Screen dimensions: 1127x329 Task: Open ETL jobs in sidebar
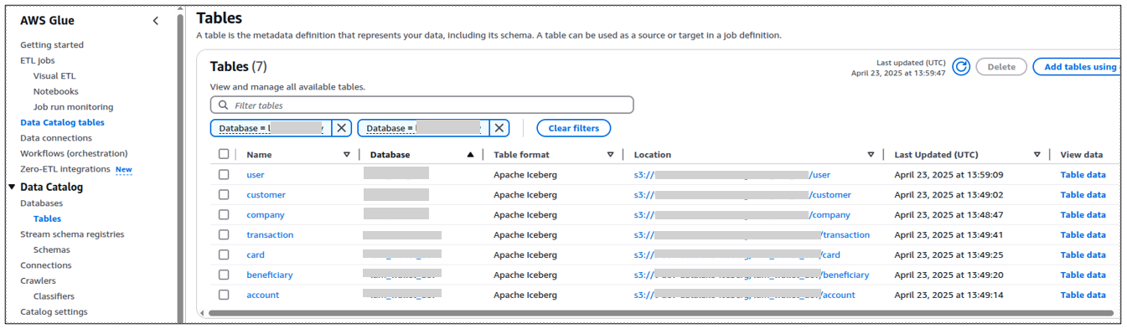37,61
